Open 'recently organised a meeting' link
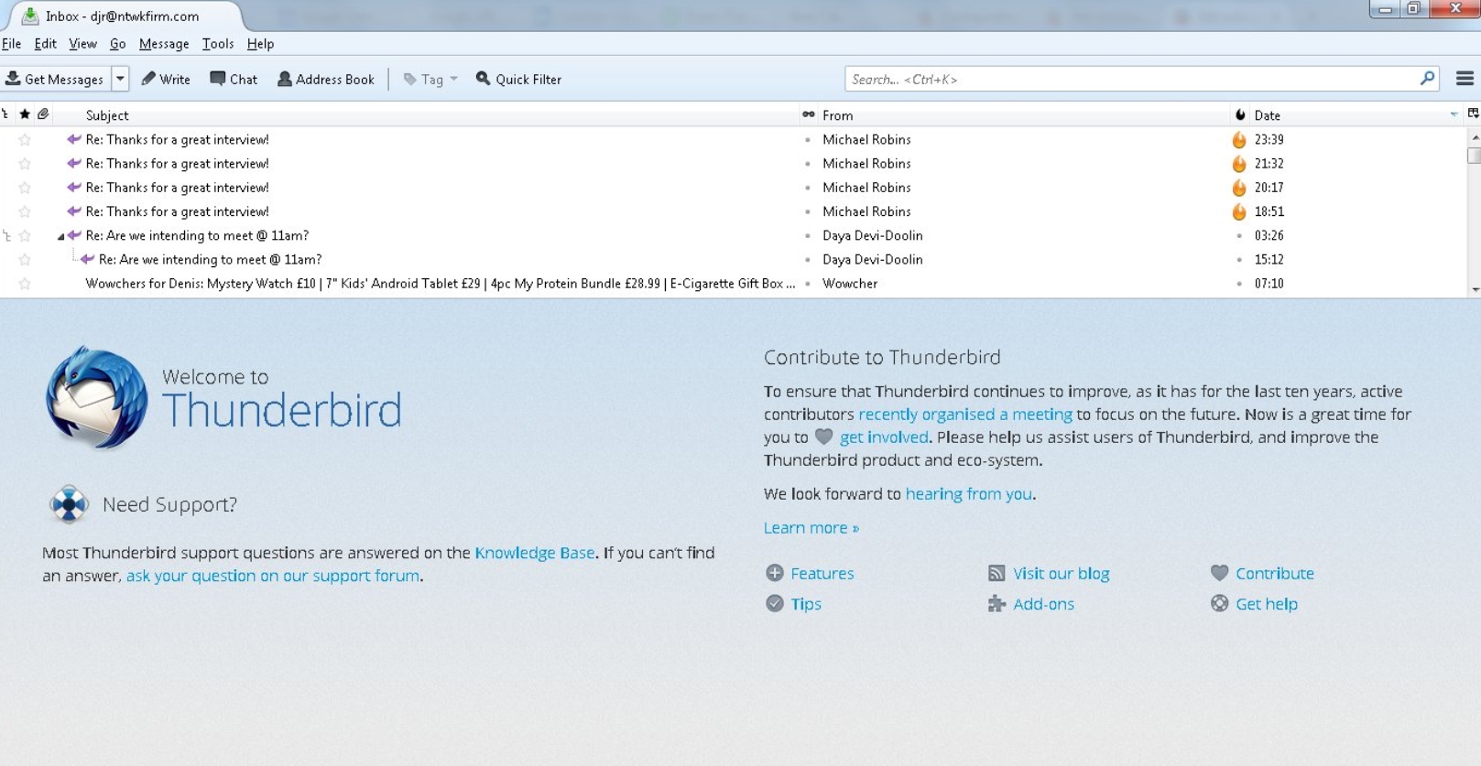The width and height of the screenshot is (1481, 766). tap(965, 415)
